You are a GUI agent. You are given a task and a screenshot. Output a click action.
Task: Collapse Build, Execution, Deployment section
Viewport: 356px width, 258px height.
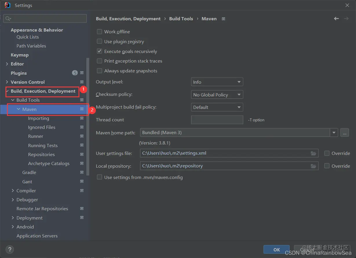7,91
